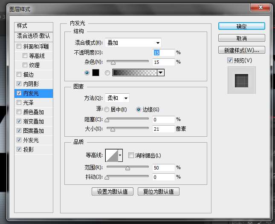Image resolution: width=275 pixels, height=224 pixels.
Task: Open the 等高线 contour picker arrow
Action: pos(120,155)
